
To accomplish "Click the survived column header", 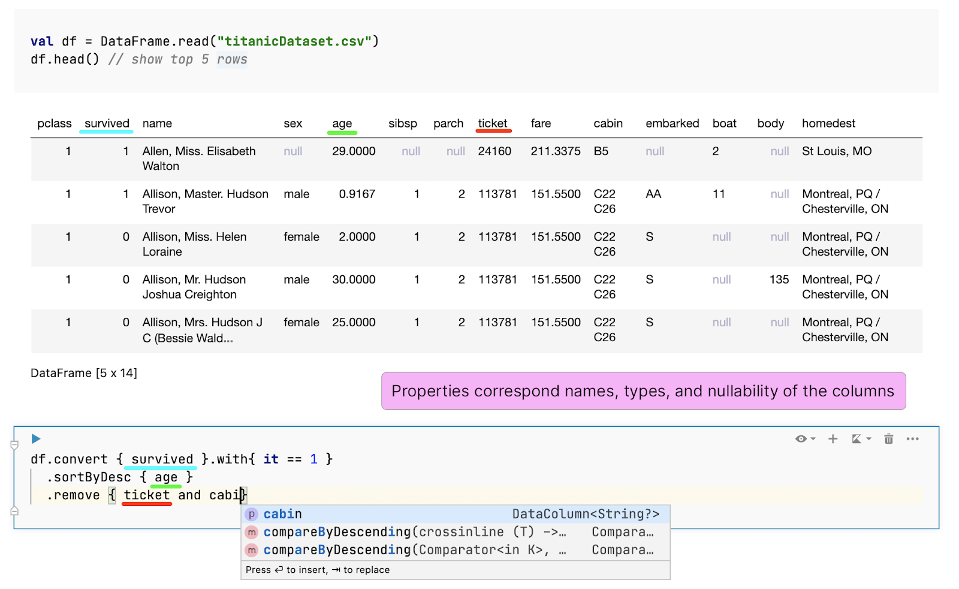I will click(x=107, y=123).
